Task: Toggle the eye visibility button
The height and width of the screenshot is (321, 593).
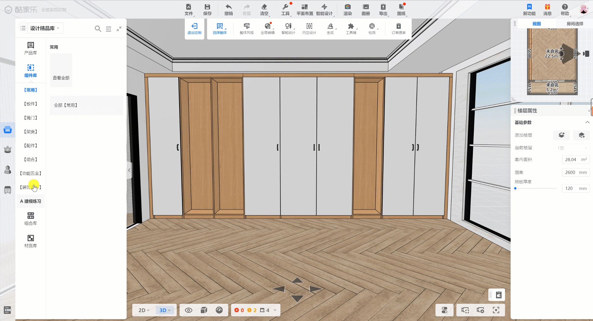Action: coord(188,310)
